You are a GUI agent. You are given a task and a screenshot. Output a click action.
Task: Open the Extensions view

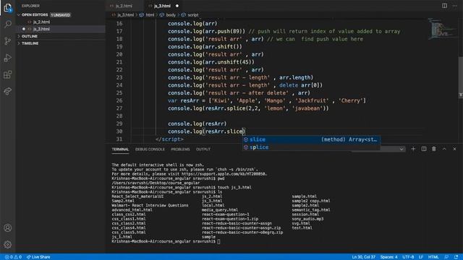coord(8,74)
